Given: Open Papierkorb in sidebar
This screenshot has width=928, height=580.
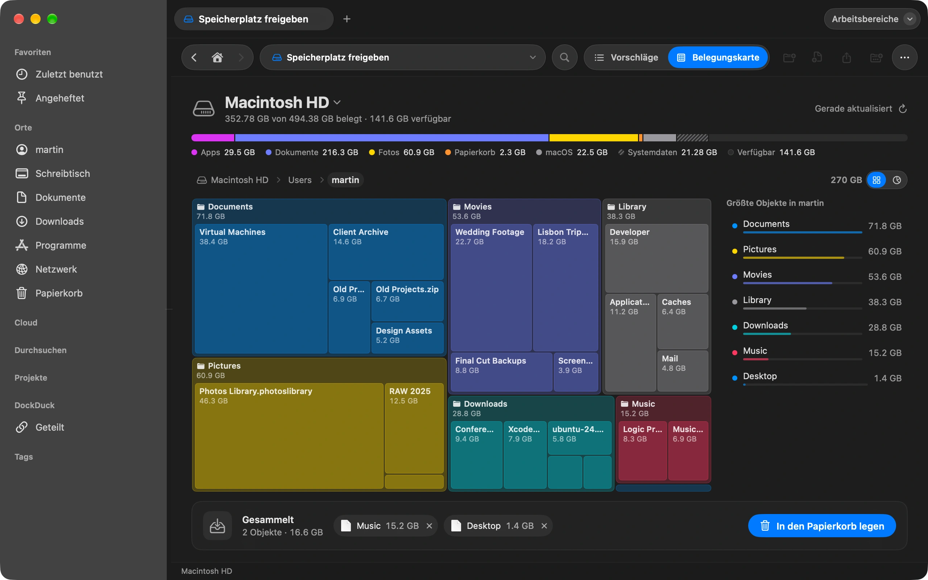Looking at the screenshot, I should pyautogui.click(x=84, y=293).
